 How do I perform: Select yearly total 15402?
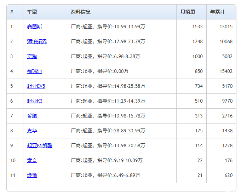pos(226,71)
